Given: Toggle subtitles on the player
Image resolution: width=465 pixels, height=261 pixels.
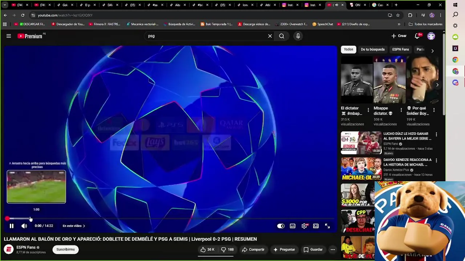Looking at the screenshot, I should (292, 226).
